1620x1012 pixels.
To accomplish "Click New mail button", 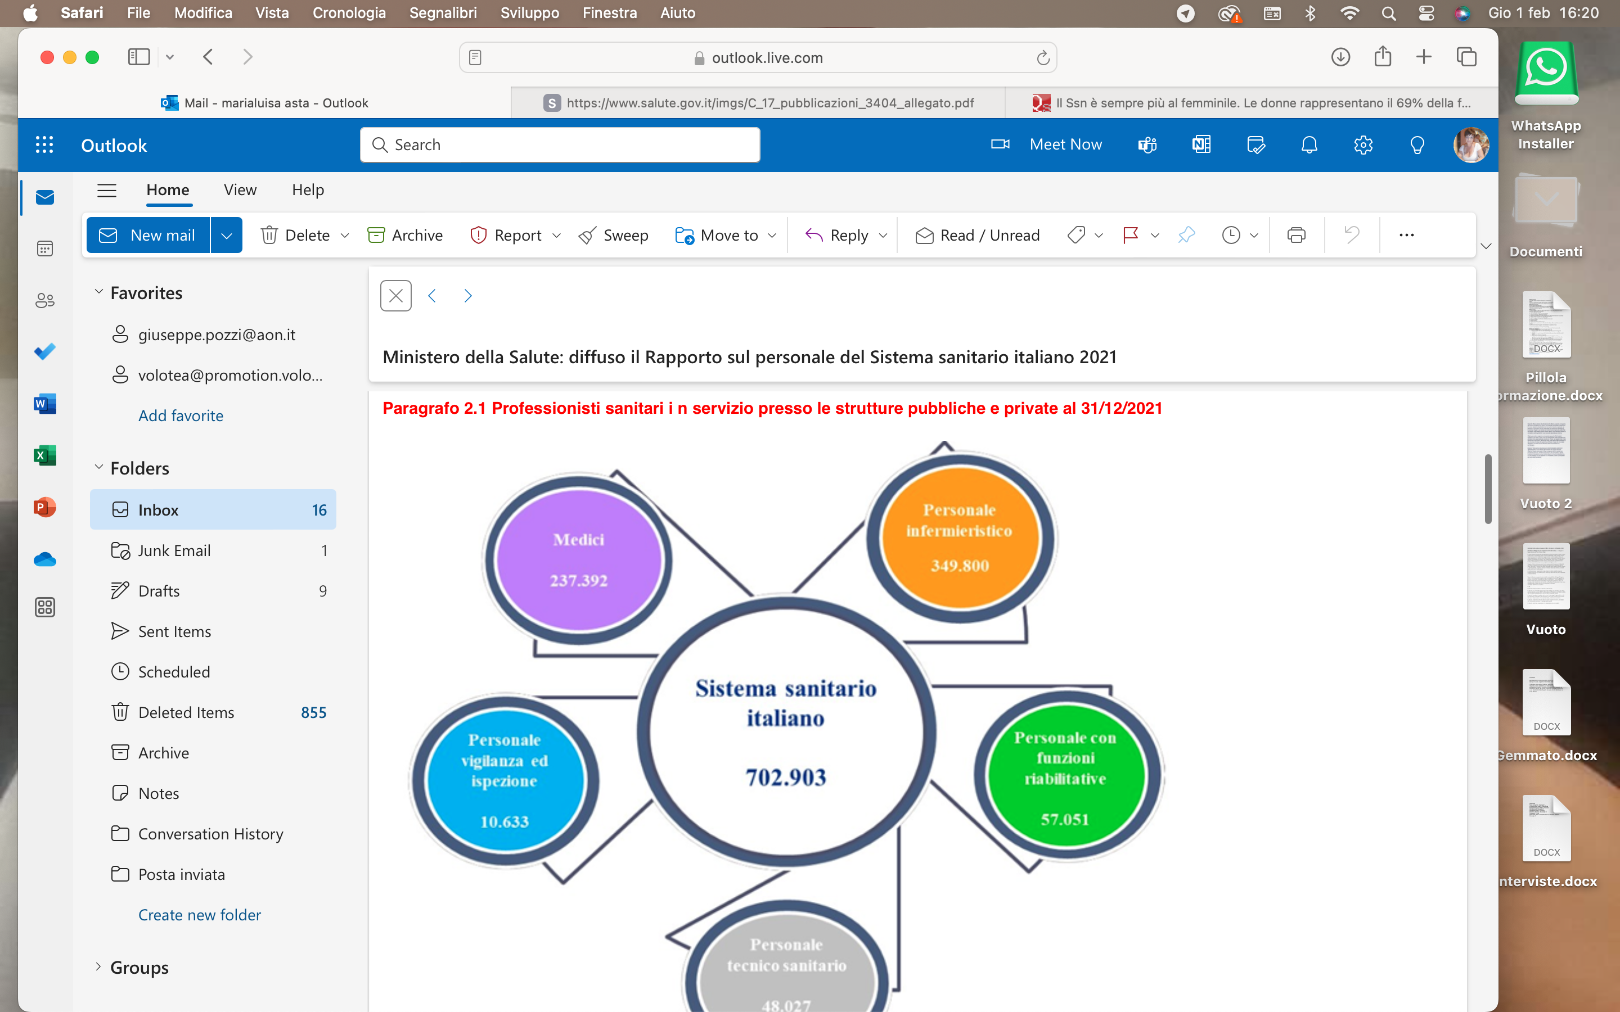I will pyautogui.click(x=148, y=235).
